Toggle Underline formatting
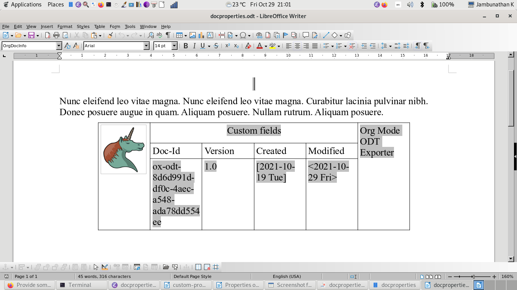Viewport: 517px width, 290px height. click(203, 46)
